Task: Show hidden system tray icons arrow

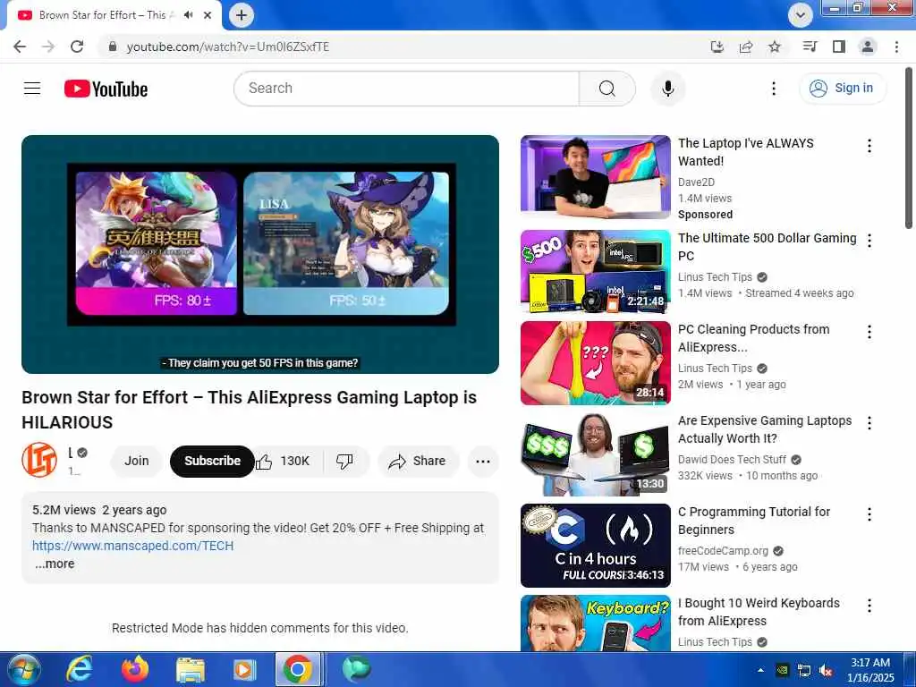Action: pos(760,670)
